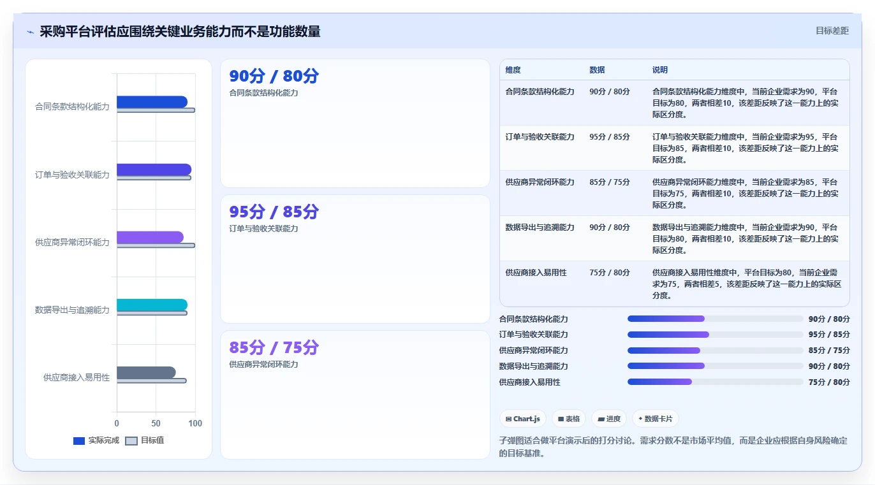Toggle the 目标值 legend item in the chart

[x=145, y=440]
